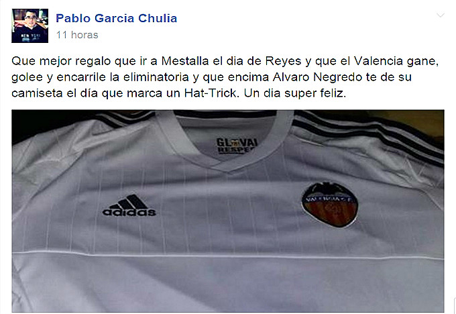The height and width of the screenshot is (314, 456).
Task: Click the Pablo Garcia Chulia name link
Action: pyautogui.click(x=116, y=18)
